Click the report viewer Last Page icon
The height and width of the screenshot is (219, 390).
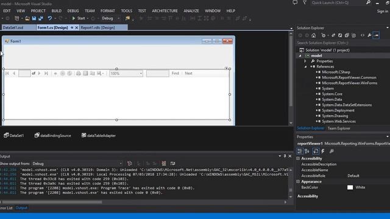(46, 74)
